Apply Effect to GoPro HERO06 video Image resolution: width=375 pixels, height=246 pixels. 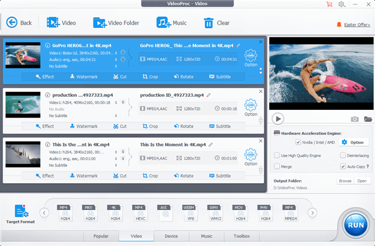45,76
